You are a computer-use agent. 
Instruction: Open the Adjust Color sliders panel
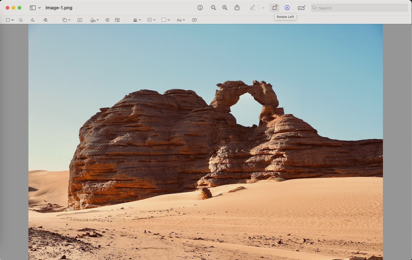[107, 20]
